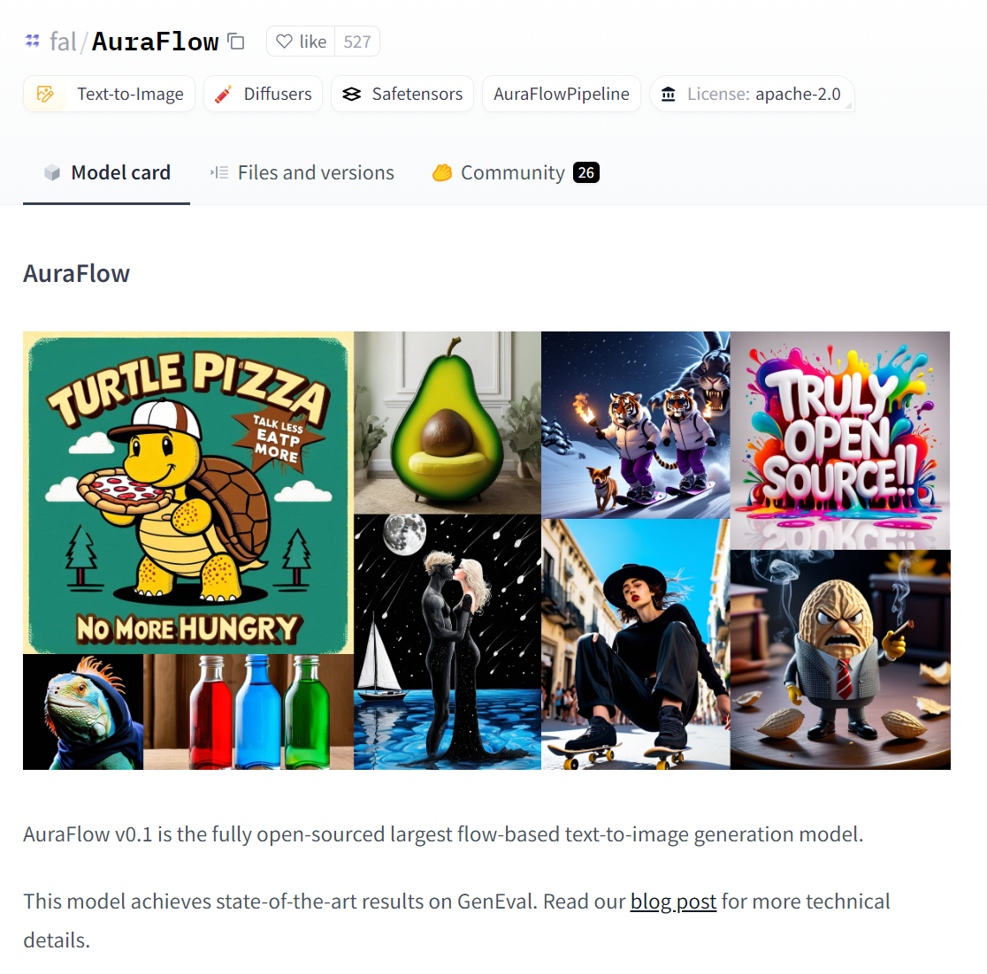Click the like count 527

pyautogui.click(x=357, y=42)
